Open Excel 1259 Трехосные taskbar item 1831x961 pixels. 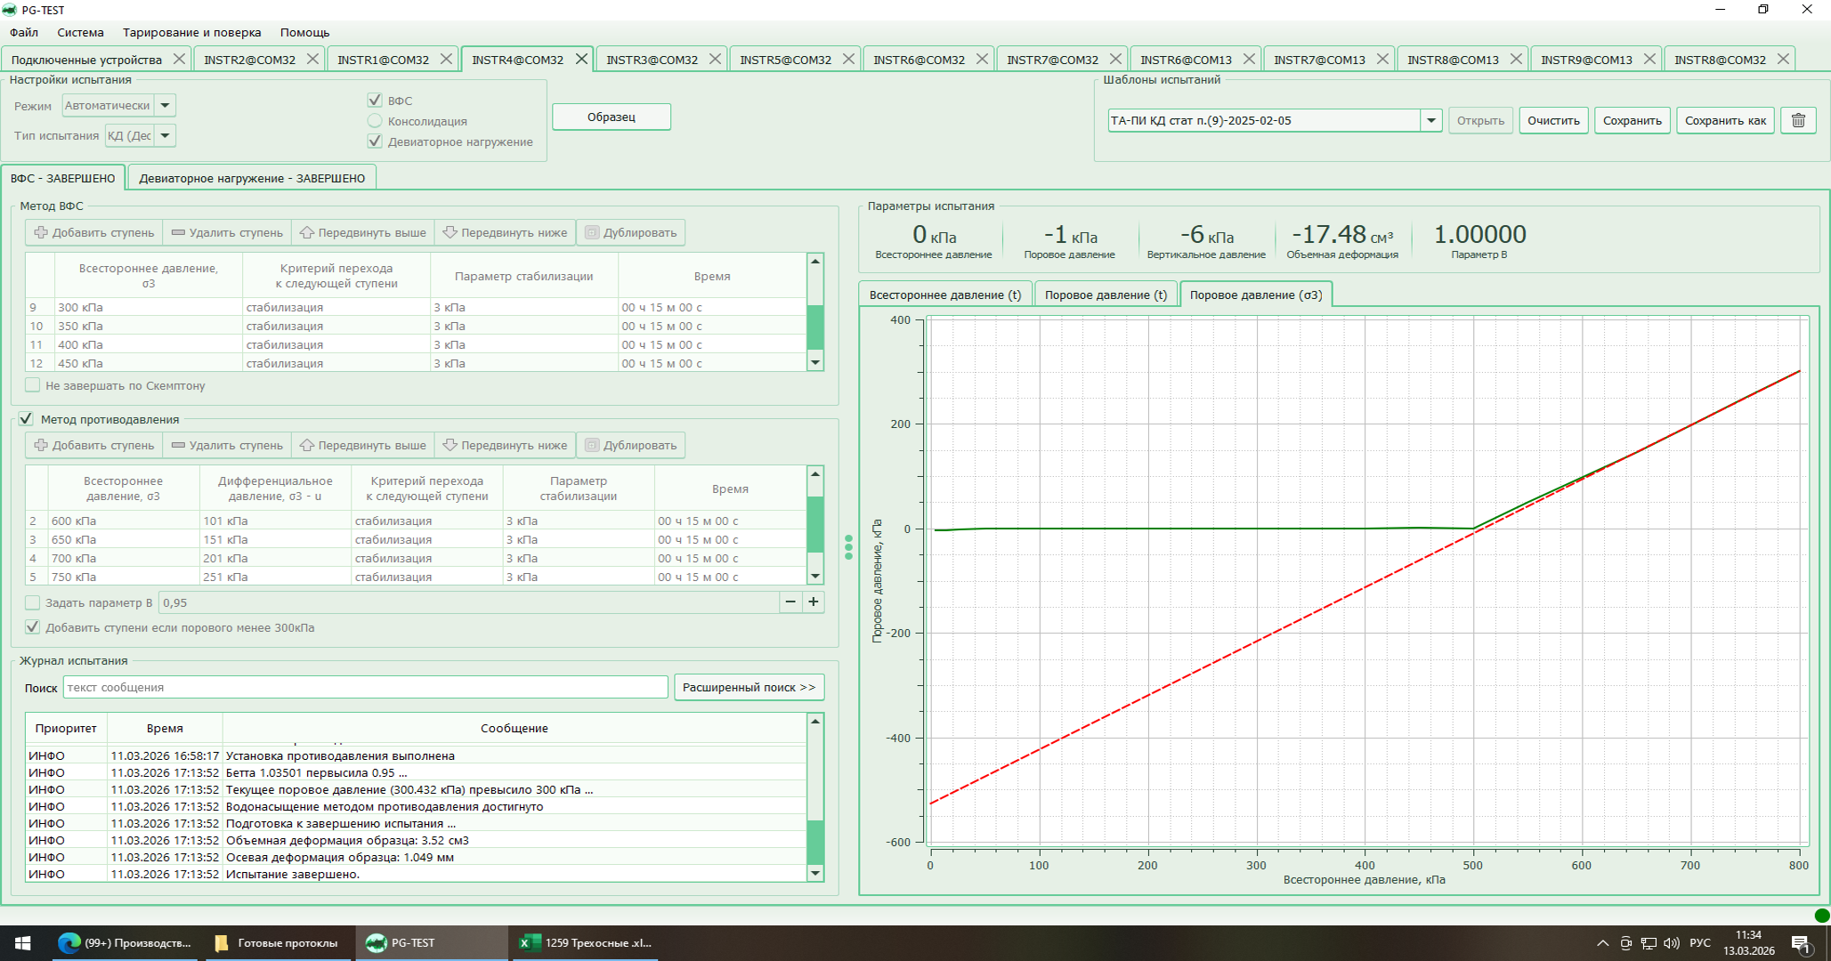click(x=585, y=942)
